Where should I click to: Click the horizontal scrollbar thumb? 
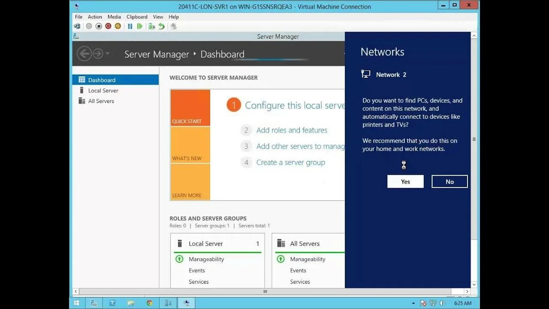coord(265,291)
